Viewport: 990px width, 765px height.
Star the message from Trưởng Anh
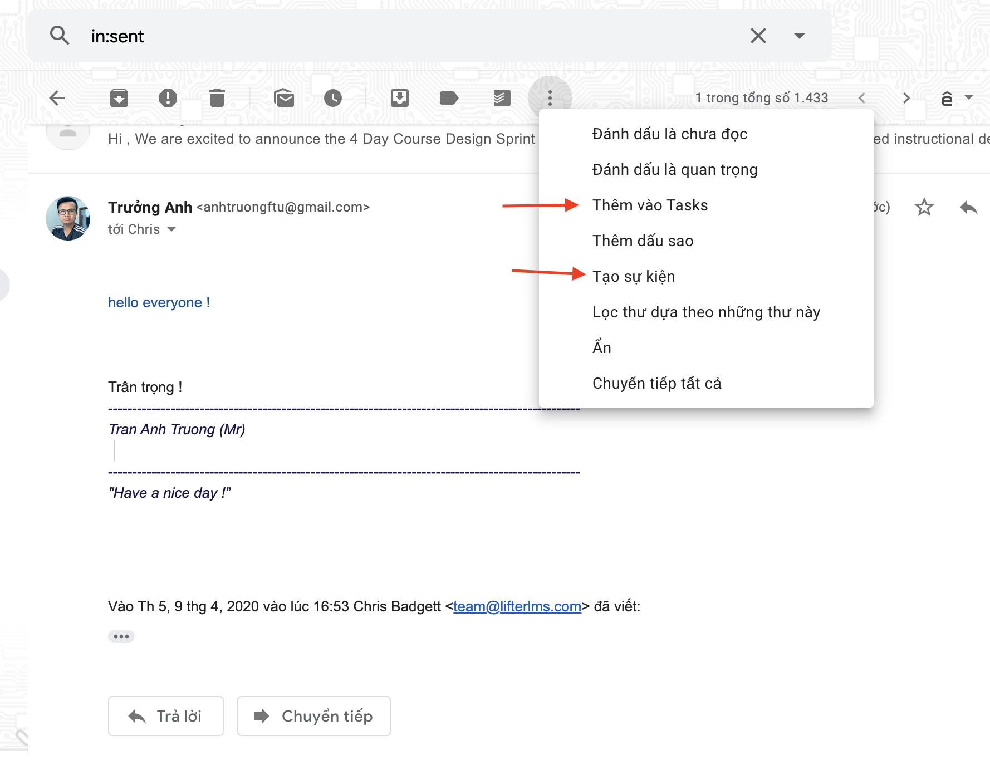click(924, 207)
